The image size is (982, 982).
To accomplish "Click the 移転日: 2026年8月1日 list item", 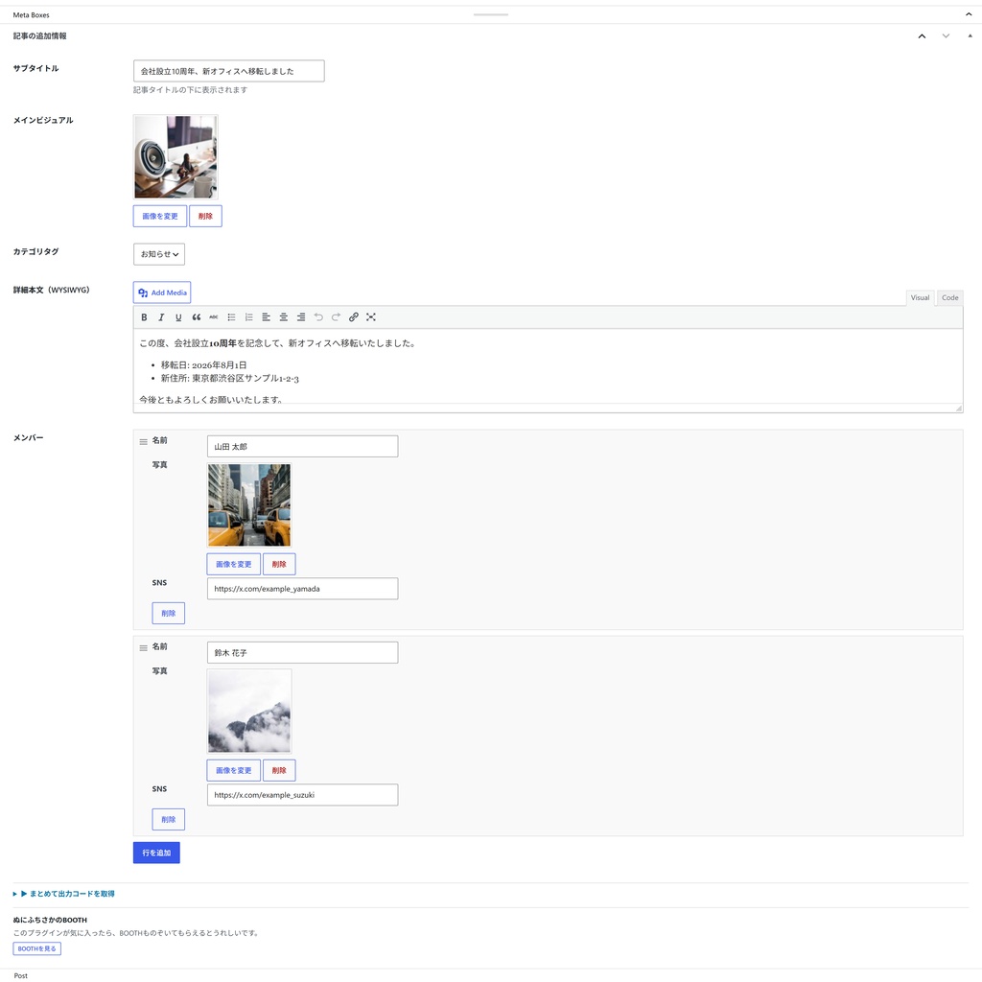I will click(x=203, y=365).
